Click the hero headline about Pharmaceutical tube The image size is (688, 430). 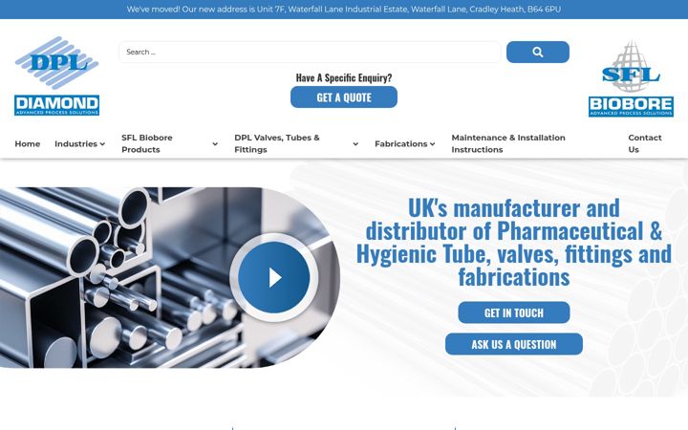[514, 242]
